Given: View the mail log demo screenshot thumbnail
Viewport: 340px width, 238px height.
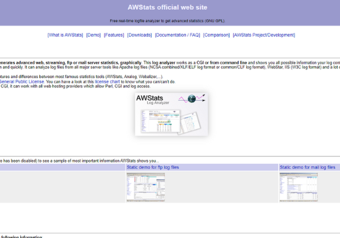Looking at the screenshot, I should 298,187.
